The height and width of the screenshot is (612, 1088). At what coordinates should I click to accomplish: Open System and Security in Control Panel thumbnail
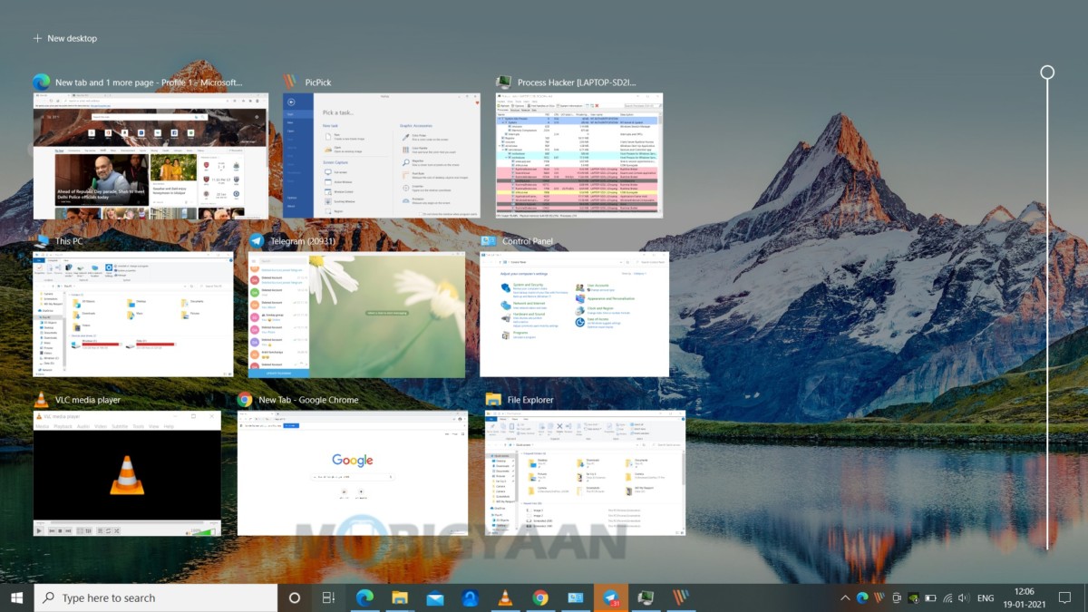[x=529, y=287]
